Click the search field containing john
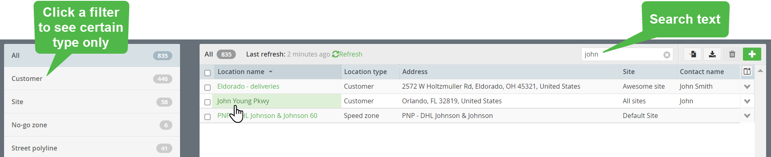The image size is (771, 157). click(627, 54)
